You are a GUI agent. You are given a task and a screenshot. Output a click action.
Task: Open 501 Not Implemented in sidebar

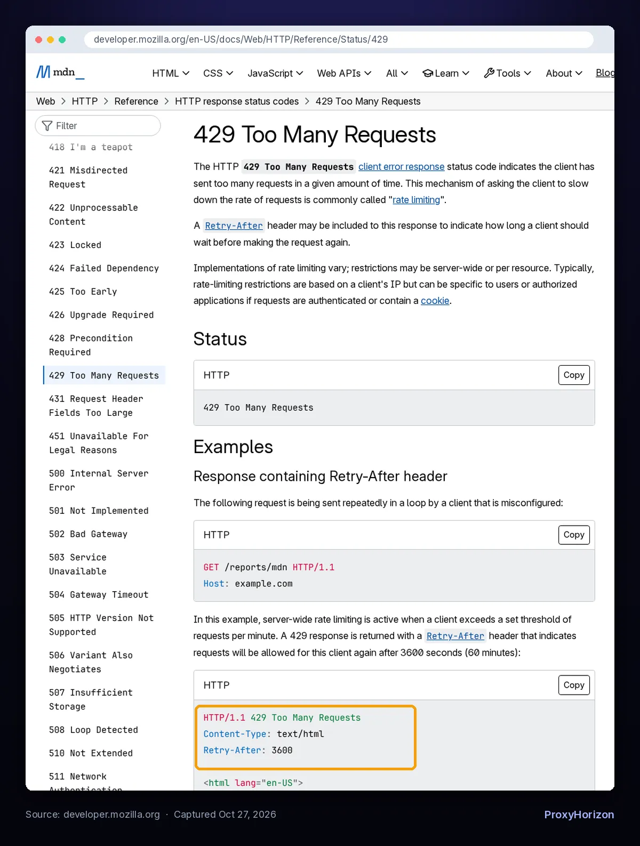99,511
